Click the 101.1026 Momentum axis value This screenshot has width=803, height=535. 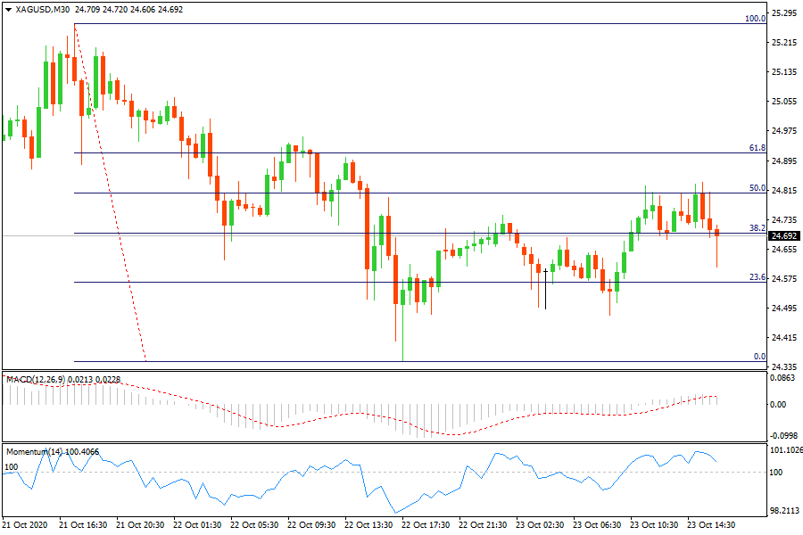[784, 450]
